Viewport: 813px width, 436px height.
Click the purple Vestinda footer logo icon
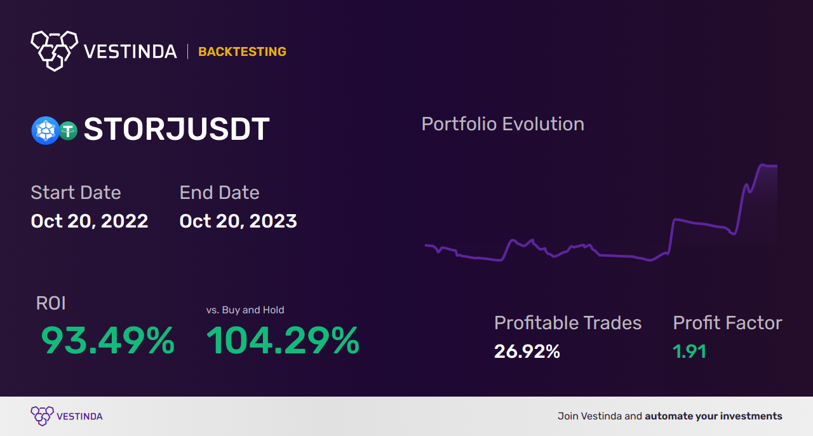point(41,416)
